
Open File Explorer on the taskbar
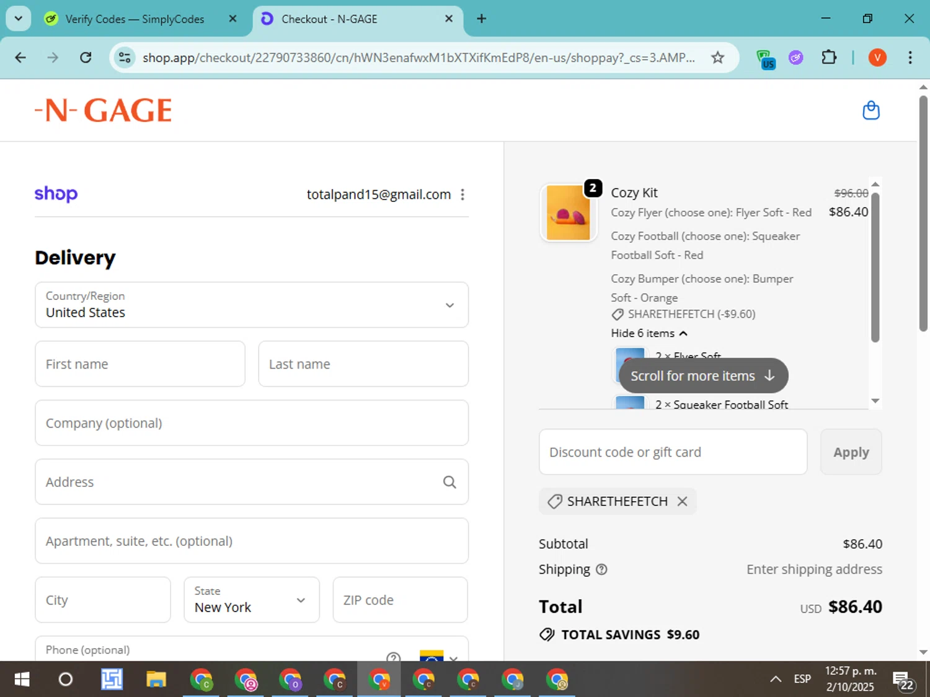pyautogui.click(x=156, y=680)
